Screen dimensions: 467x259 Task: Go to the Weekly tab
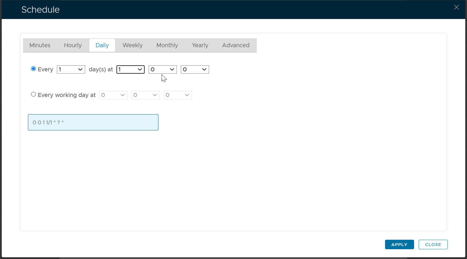133,45
